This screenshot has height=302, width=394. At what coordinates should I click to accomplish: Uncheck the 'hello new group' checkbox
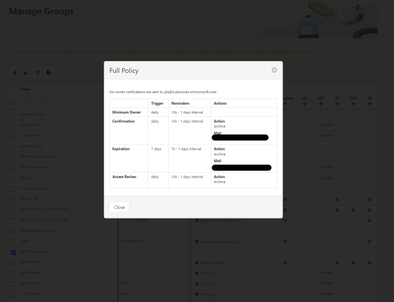13,252
